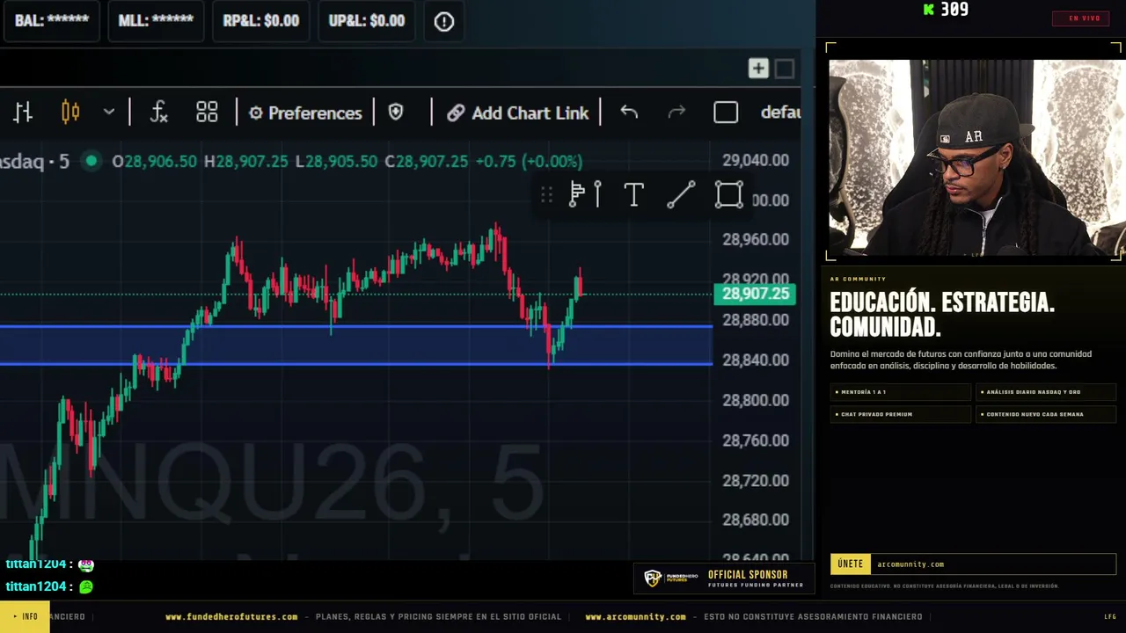Open chart Preferences
The width and height of the screenshot is (1126, 633).
305,113
